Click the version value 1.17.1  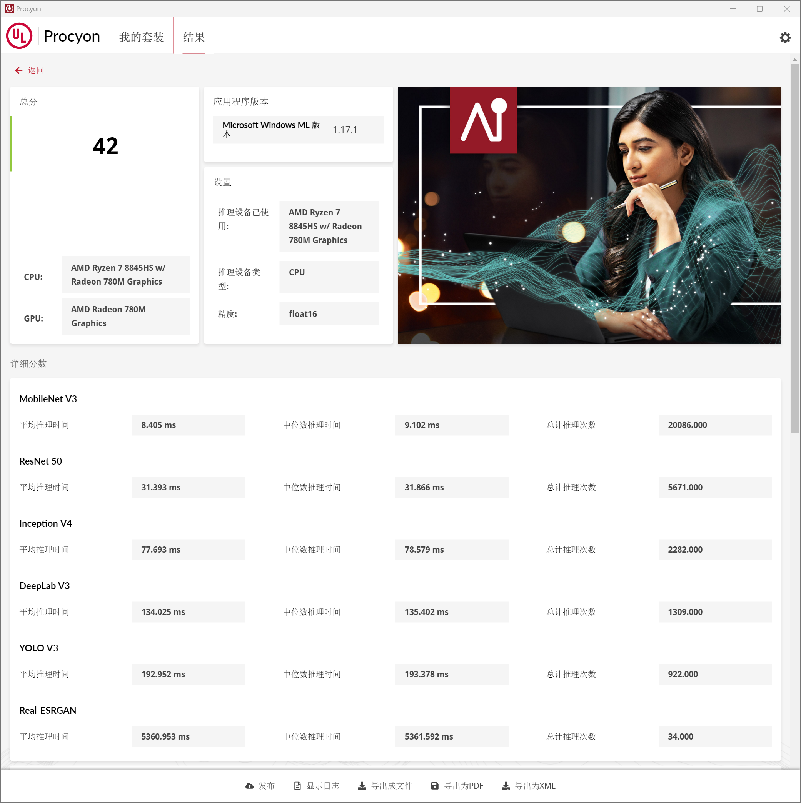(345, 130)
